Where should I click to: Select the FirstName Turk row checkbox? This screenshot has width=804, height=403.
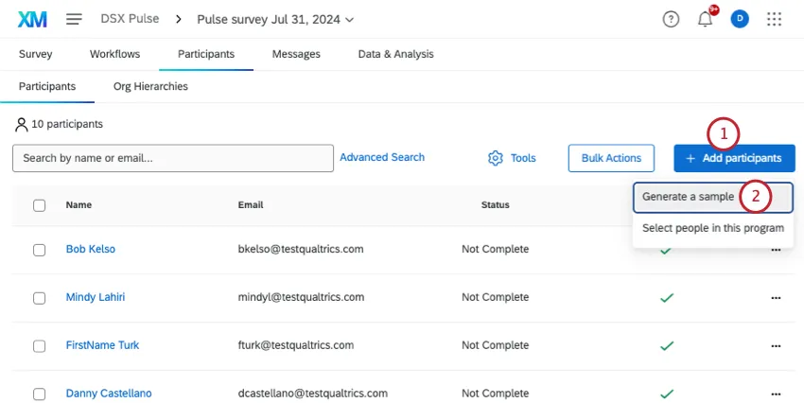tap(40, 346)
